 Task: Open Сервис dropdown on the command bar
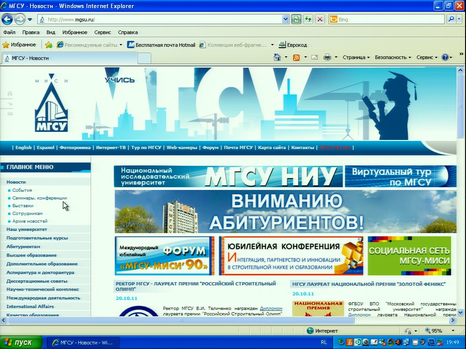coord(427,57)
